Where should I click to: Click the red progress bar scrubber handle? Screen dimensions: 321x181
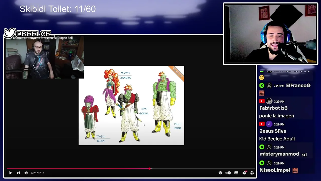tap(150, 169)
